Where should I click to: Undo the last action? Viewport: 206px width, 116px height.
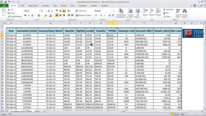pos(9,2)
